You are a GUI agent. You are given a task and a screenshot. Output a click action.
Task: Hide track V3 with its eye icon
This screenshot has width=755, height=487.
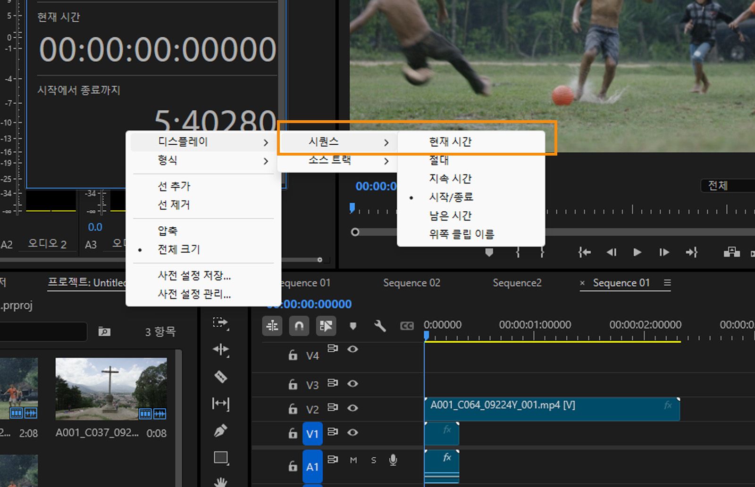click(x=352, y=383)
